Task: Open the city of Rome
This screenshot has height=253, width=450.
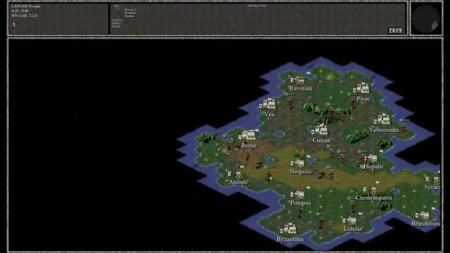Action: pyautogui.click(x=249, y=135)
